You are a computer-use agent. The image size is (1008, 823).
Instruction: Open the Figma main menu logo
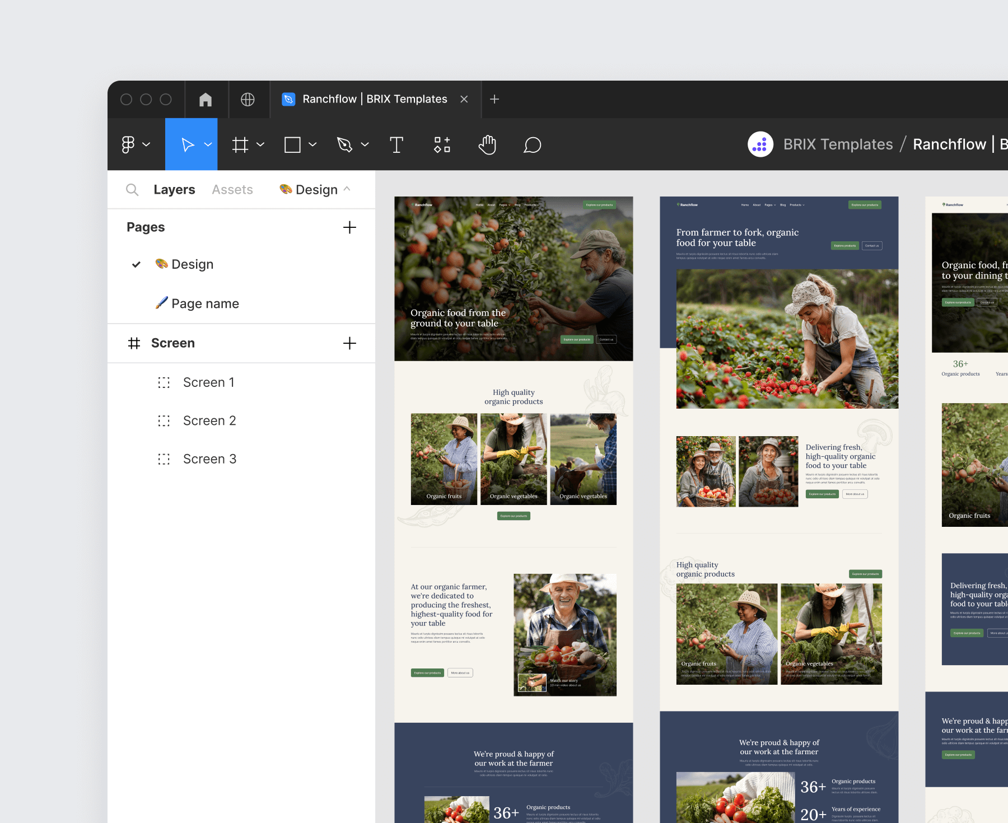(128, 144)
